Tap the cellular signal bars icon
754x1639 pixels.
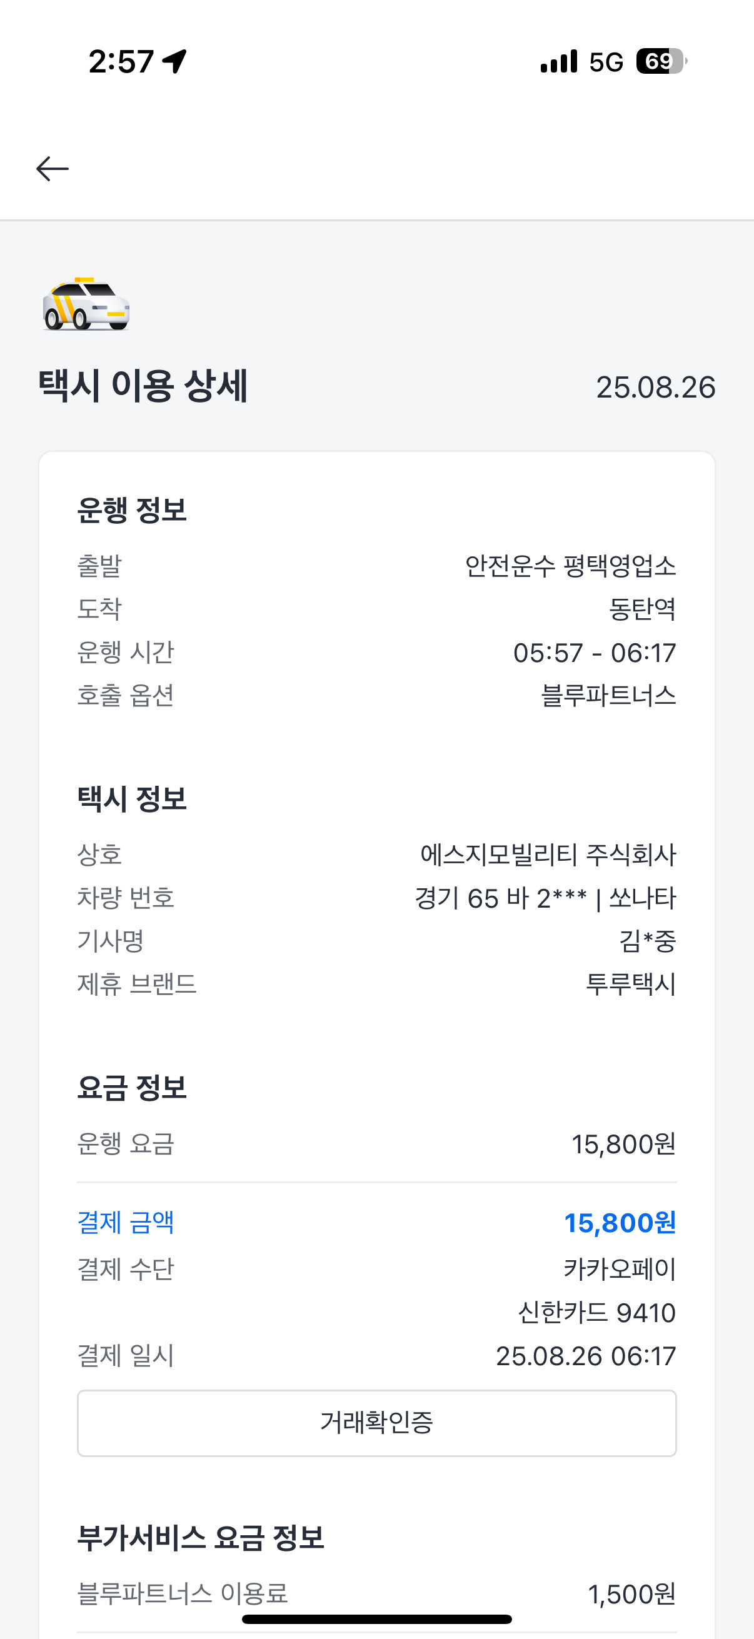point(559,62)
